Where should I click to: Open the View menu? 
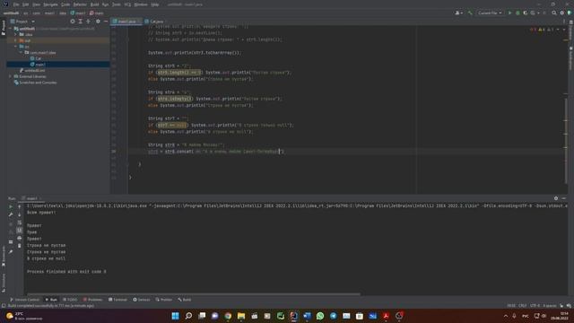click(36, 4)
